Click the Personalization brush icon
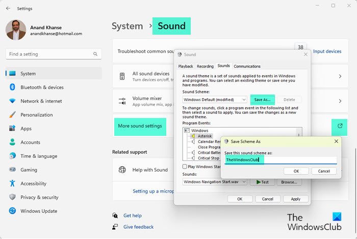 pos(12,114)
